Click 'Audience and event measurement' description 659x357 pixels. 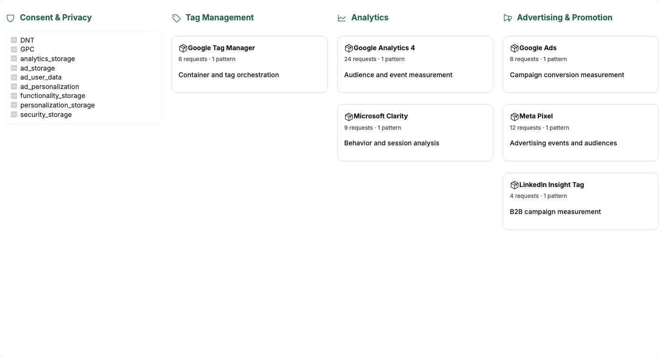[x=398, y=75]
